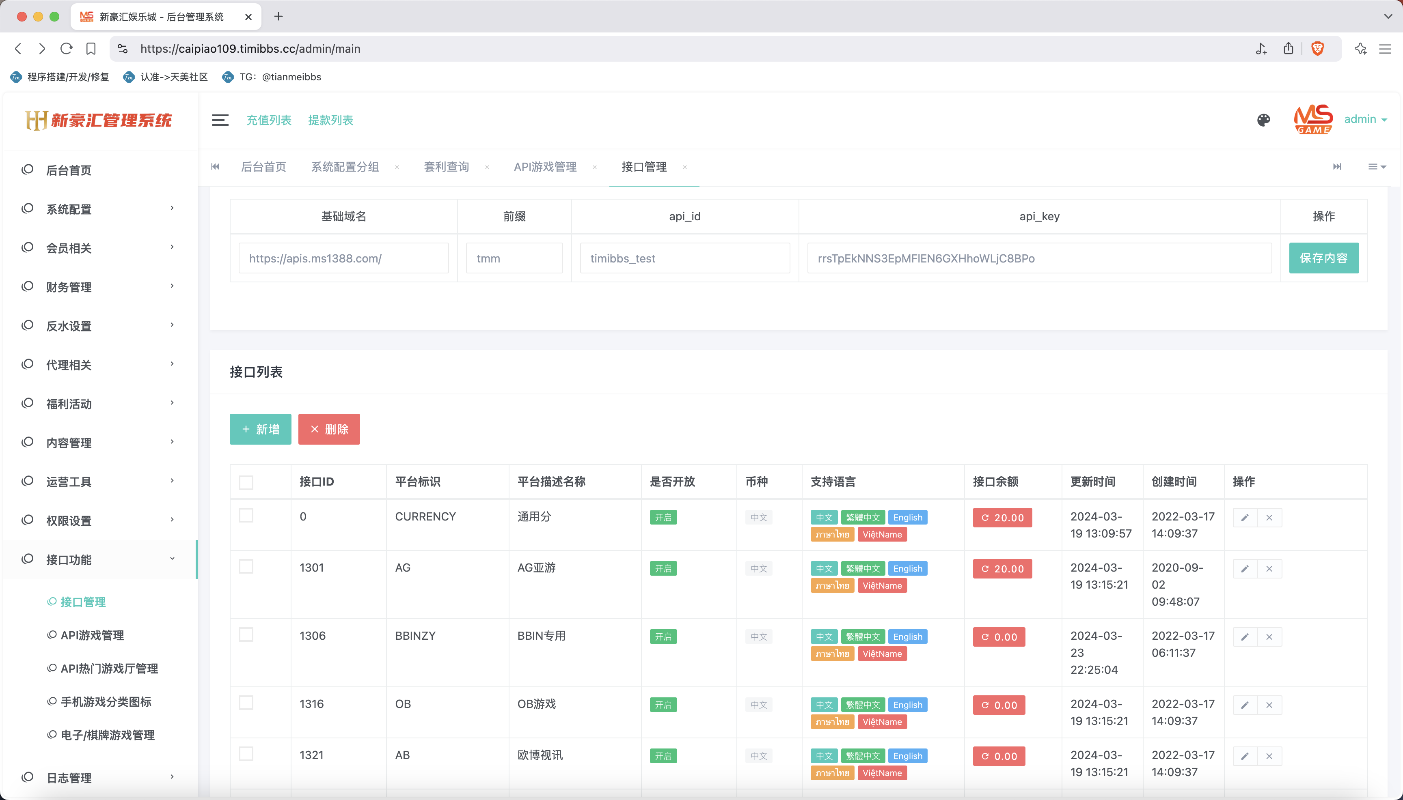Click the api_key input field
The image size is (1403, 800).
pyautogui.click(x=1039, y=258)
